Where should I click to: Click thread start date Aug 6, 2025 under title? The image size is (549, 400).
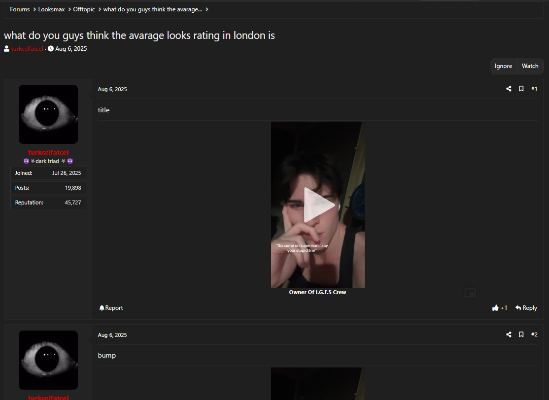pyautogui.click(x=71, y=49)
